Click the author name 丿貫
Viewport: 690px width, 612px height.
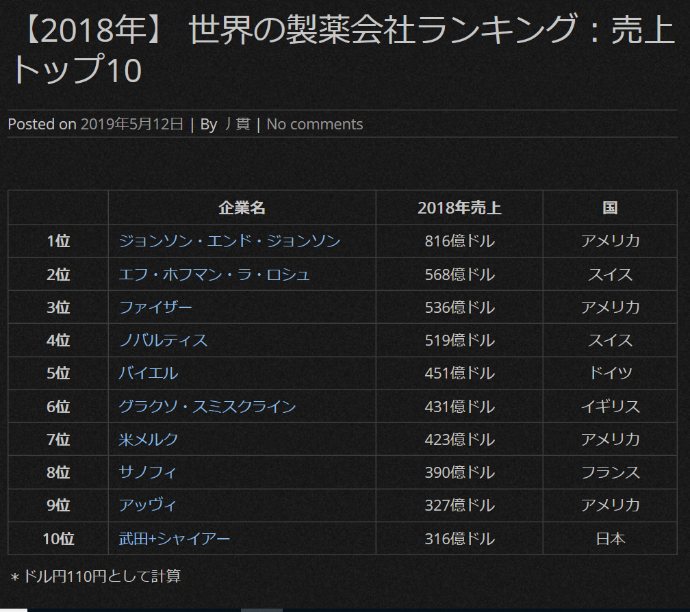(237, 125)
